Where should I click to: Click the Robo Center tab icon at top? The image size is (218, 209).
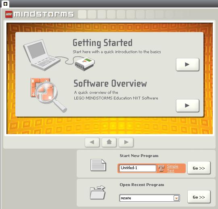click(x=5, y=4)
